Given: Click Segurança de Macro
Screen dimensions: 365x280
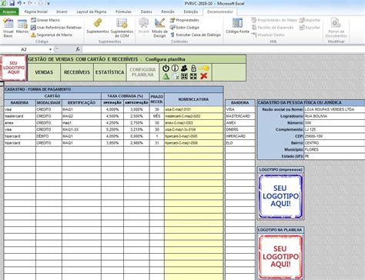Looking at the screenshot, I should (x=52, y=35).
